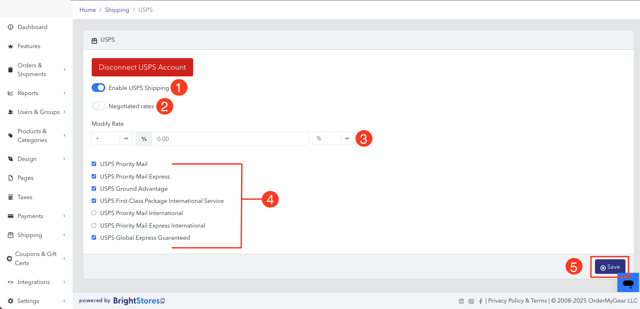Open the Instagram icon in footer
Viewport: 640px width, 309px height.
click(471, 301)
